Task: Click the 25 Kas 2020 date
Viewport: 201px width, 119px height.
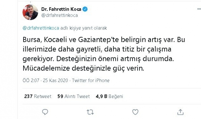Action: coord(55,80)
